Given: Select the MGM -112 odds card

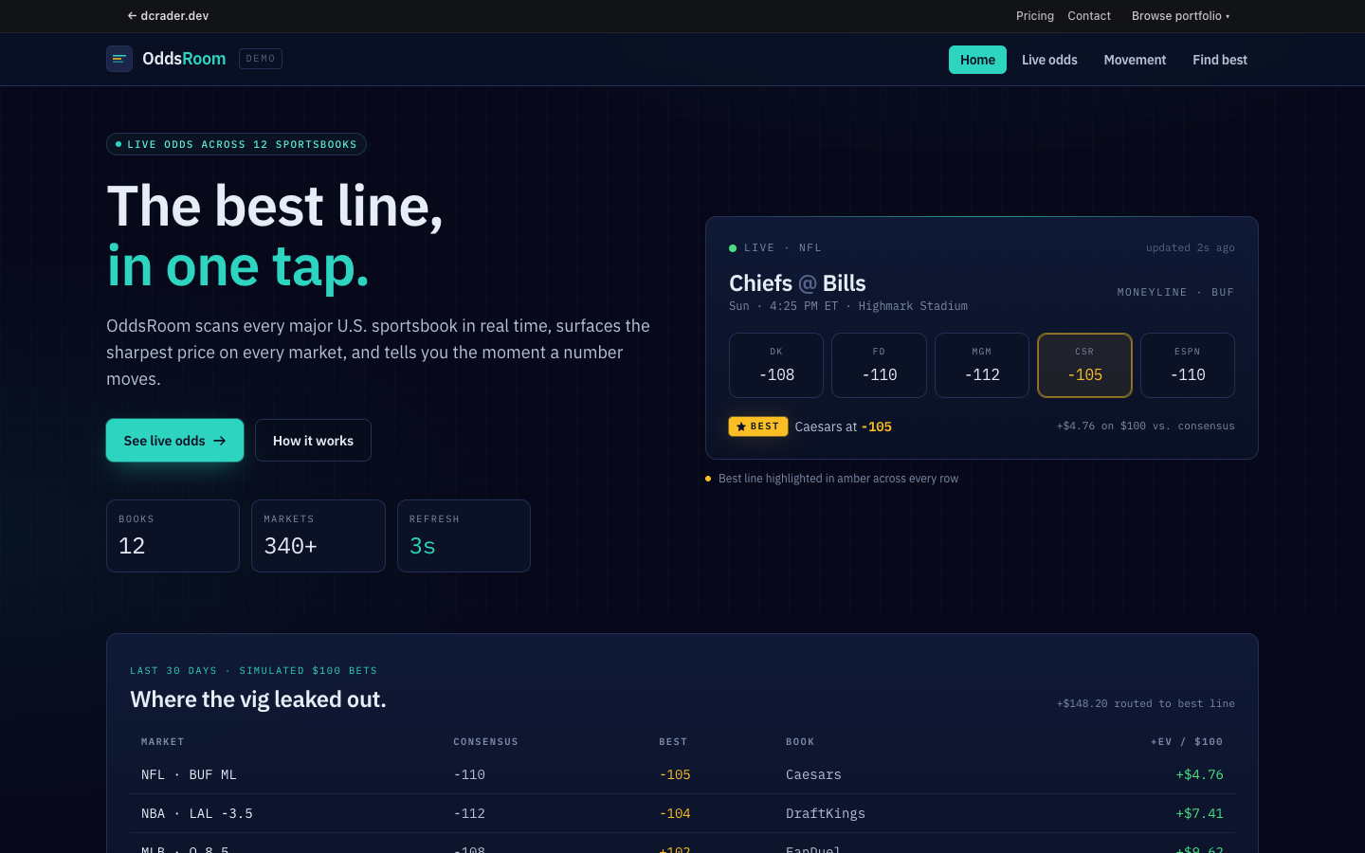Looking at the screenshot, I should pos(982,365).
